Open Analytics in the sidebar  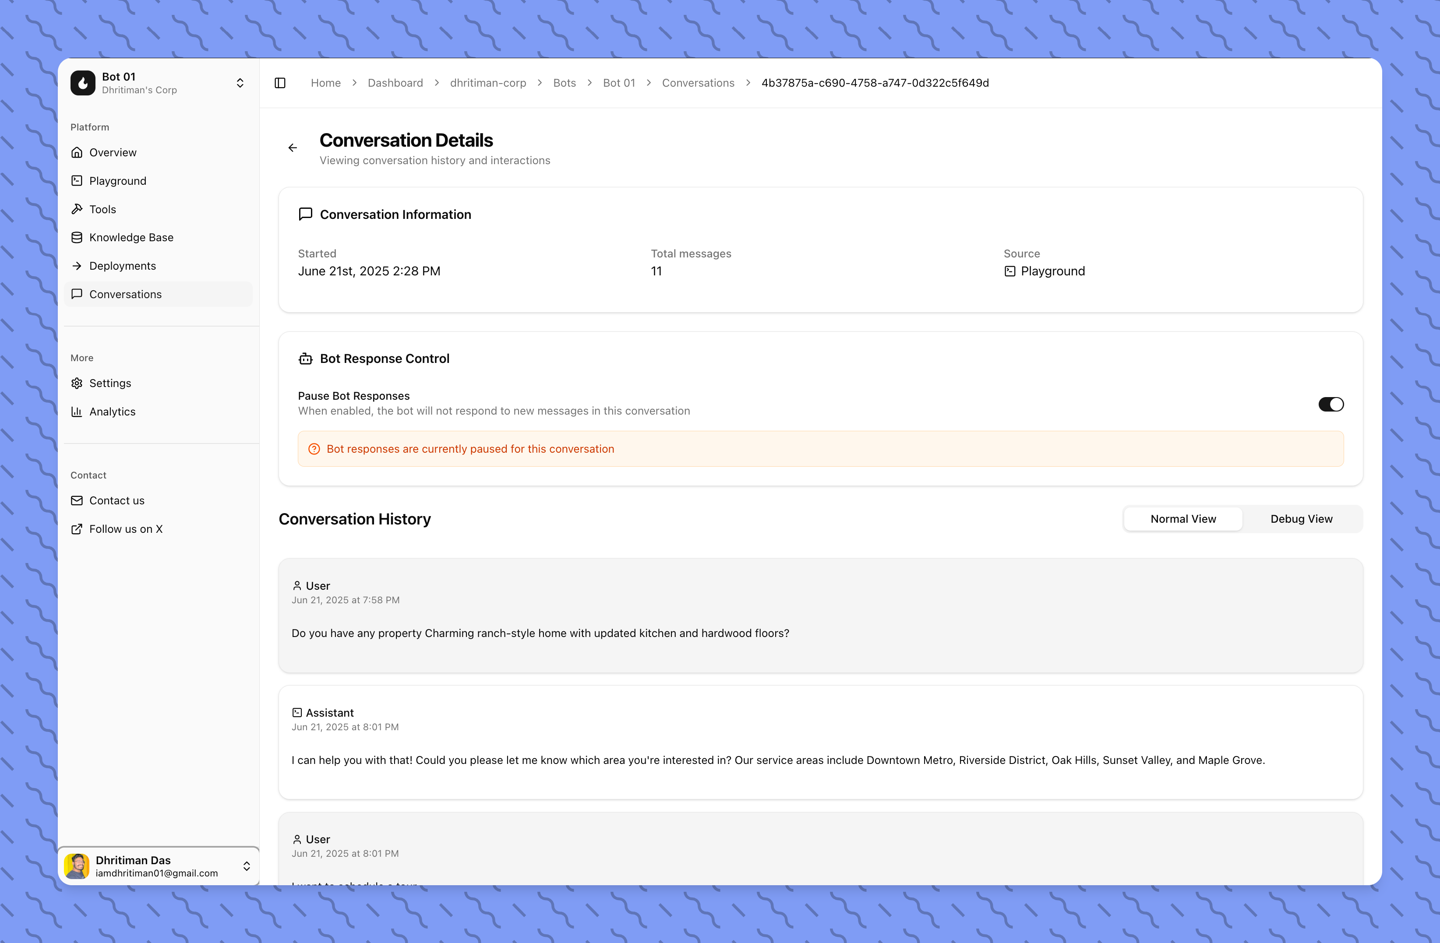pyautogui.click(x=159, y=412)
